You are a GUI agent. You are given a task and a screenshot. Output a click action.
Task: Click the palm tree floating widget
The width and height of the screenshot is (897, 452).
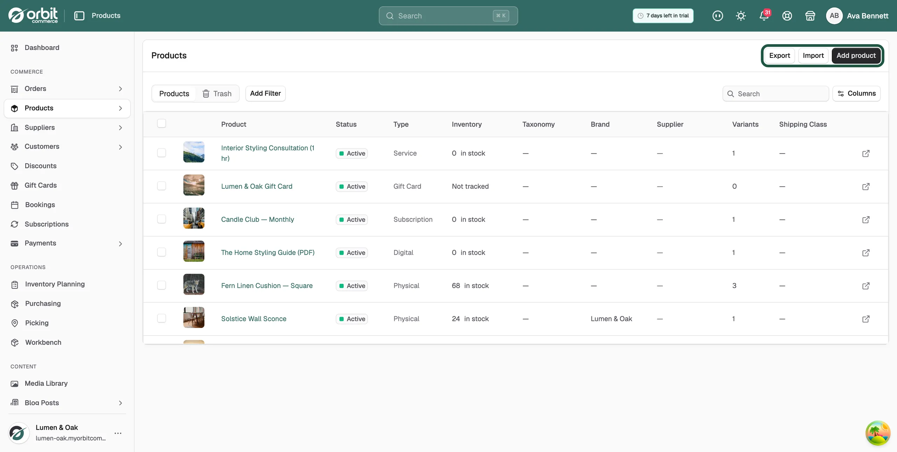point(878,433)
